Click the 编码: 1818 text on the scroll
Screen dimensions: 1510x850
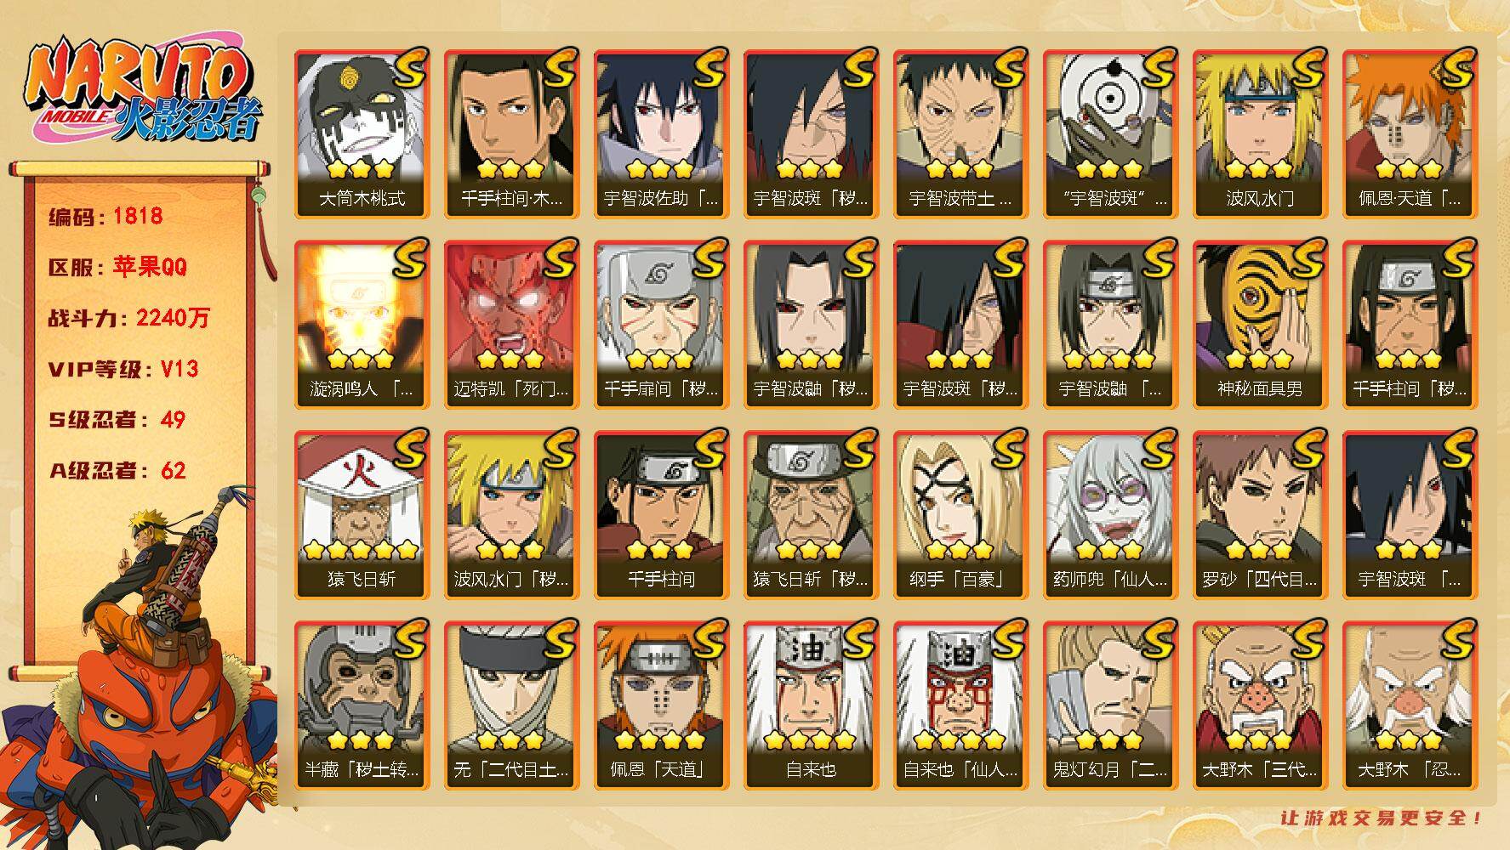coord(105,216)
